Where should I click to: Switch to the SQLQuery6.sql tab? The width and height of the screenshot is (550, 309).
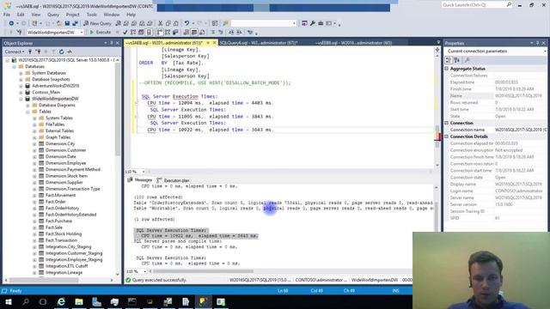point(258,43)
